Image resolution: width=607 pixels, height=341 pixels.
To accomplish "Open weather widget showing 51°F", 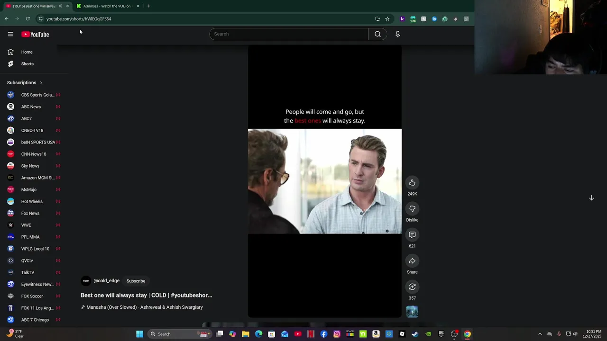I will (x=14, y=334).
